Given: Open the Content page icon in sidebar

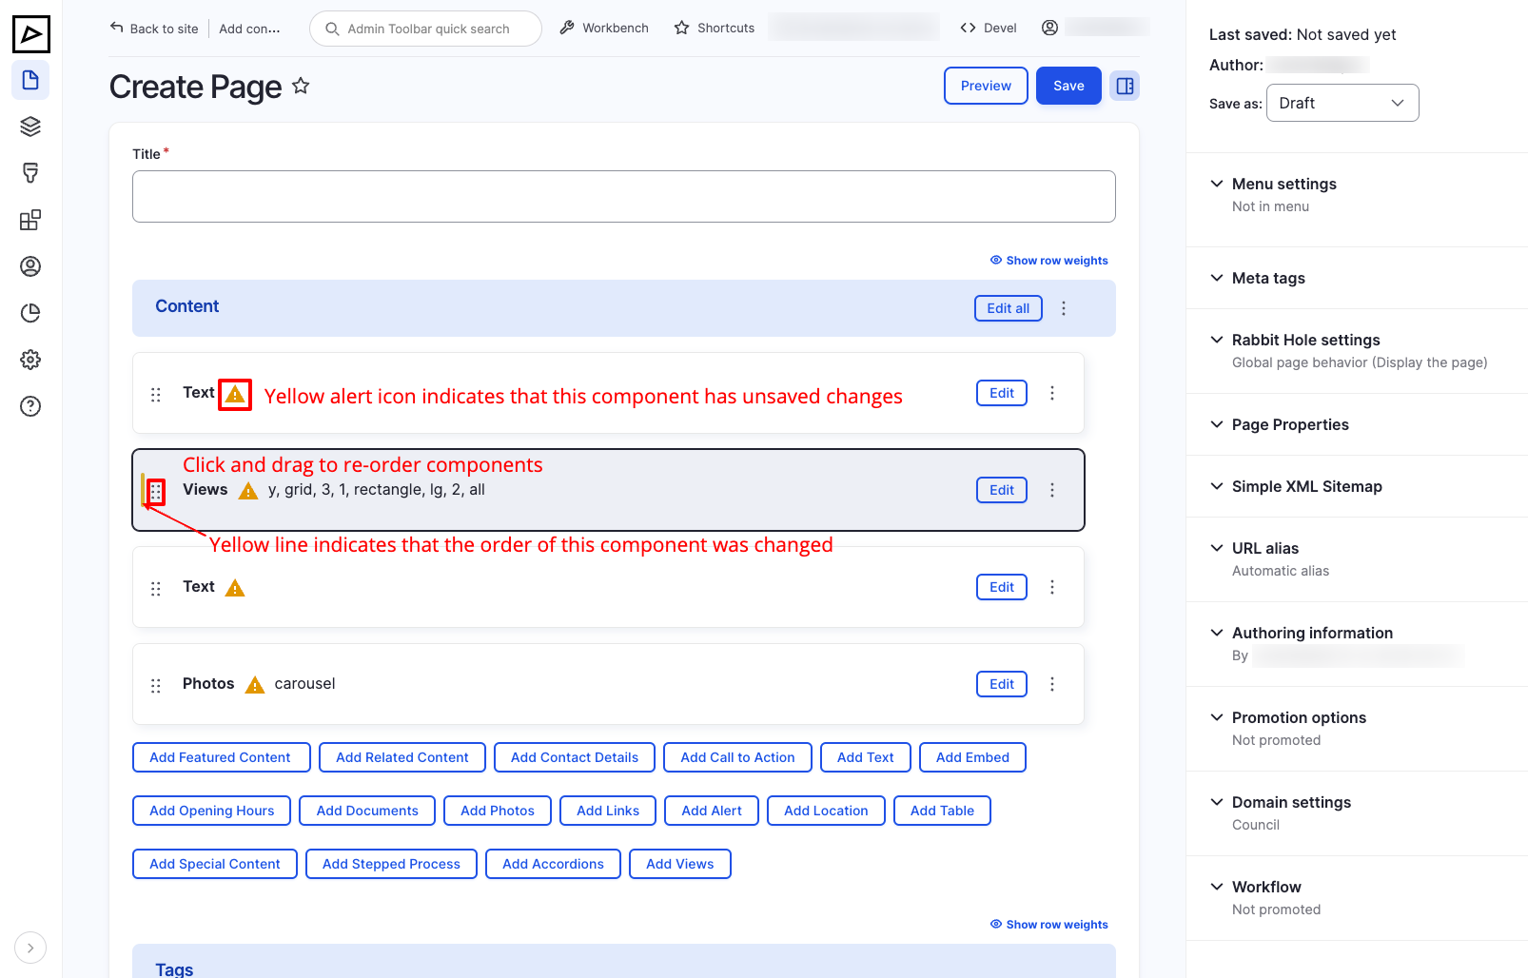Looking at the screenshot, I should click(30, 80).
